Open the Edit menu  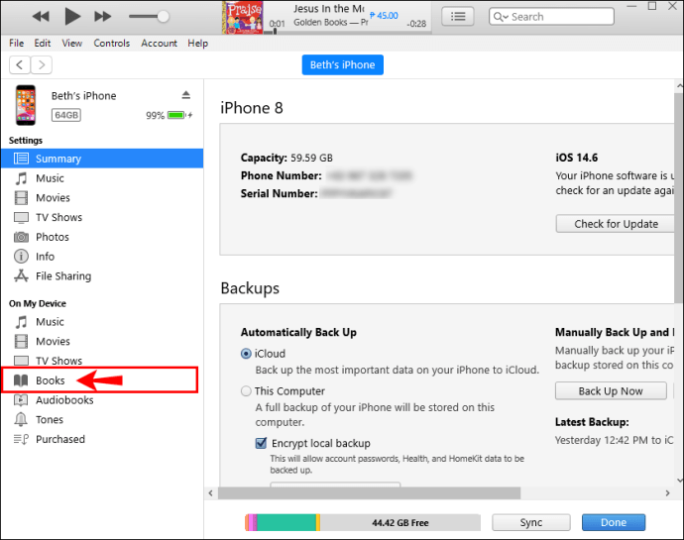click(x=43, y=44)
